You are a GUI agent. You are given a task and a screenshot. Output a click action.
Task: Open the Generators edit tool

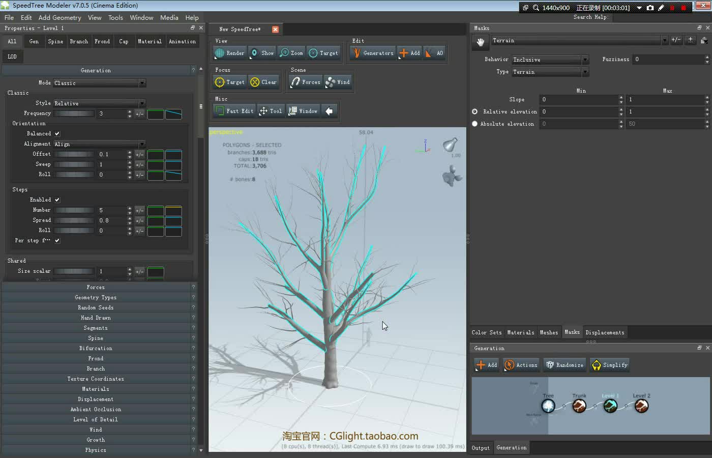click(x=373, y=53)
